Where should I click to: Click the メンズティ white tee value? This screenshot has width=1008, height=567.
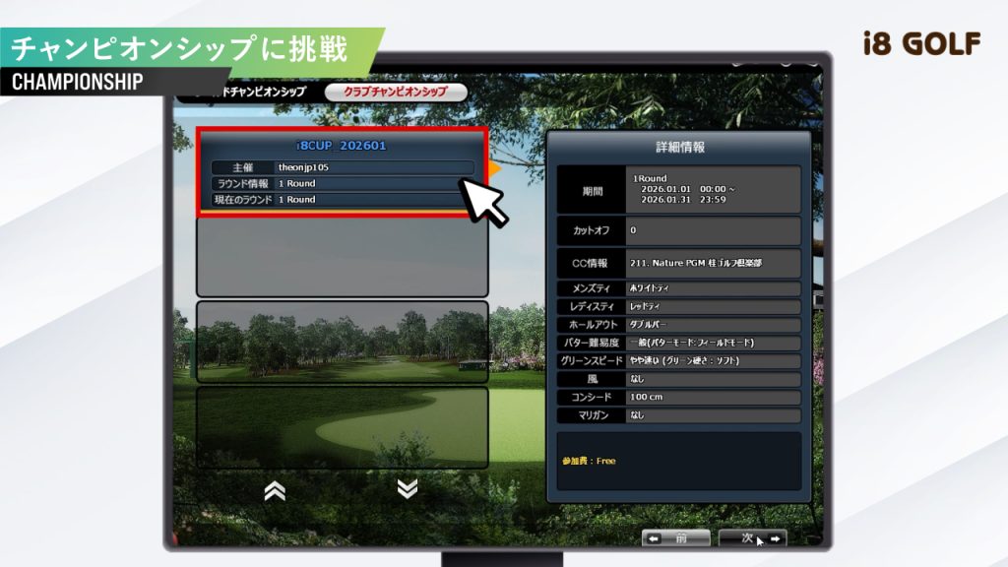pyautogui.click(x=712, y=290)
